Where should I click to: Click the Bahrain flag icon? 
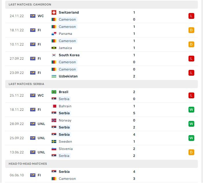[x=54, y=106]
